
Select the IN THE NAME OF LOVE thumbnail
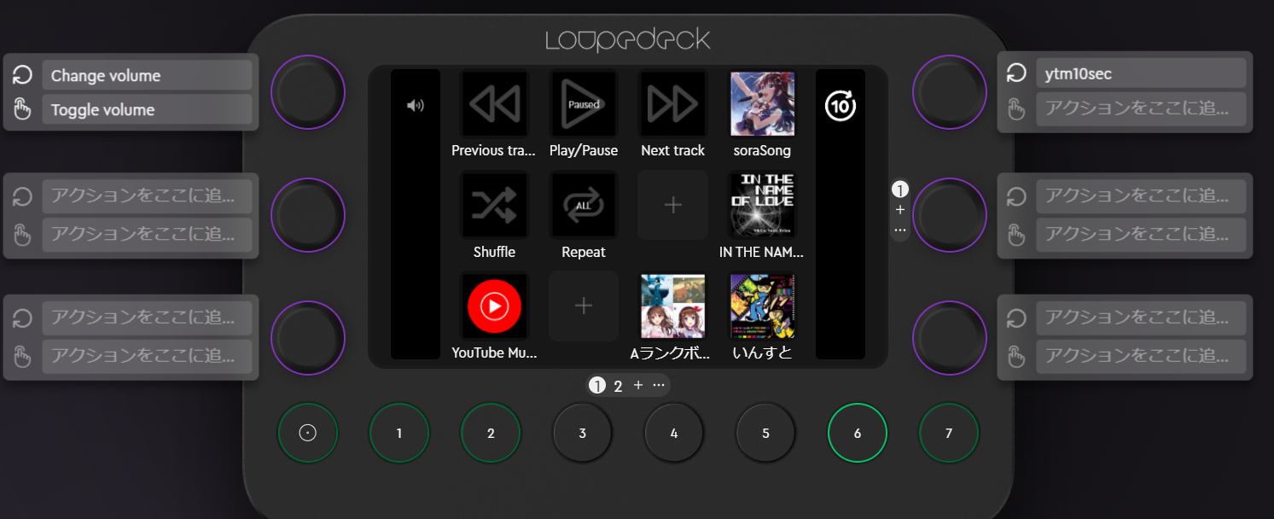pos(762,205)
